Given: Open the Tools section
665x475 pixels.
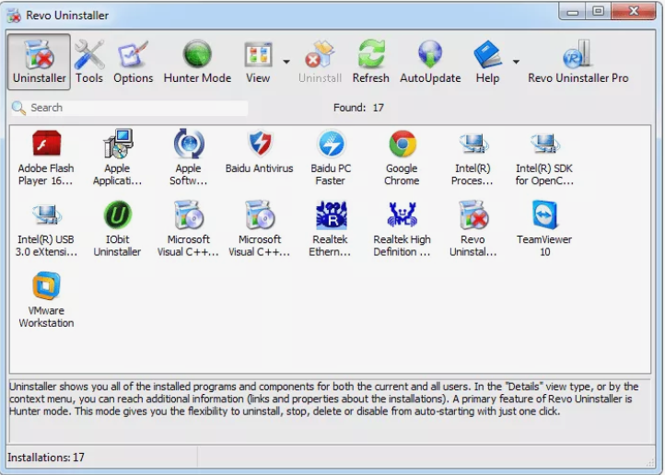Looking at the screenshot, I should 89,62.
